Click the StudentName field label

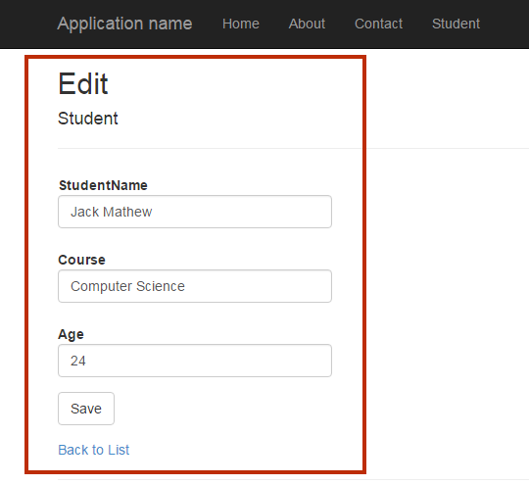click(x=103, y=185)
